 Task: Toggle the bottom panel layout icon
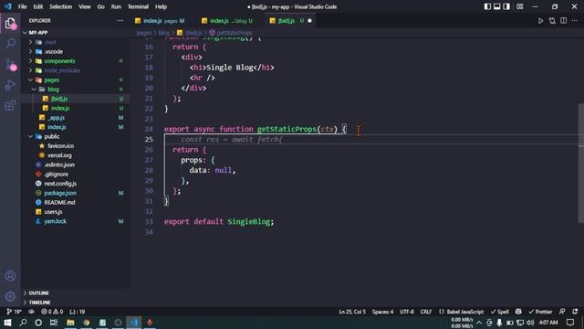point(496,6)
